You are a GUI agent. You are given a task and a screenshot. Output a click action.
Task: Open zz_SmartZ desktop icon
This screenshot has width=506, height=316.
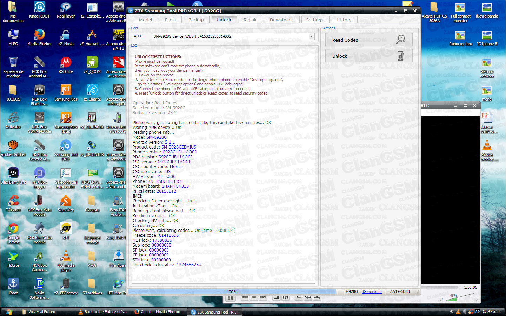click(92, 93)
